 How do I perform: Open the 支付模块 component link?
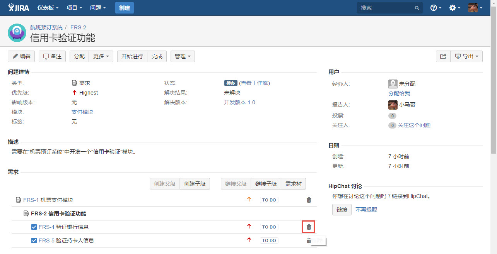(82, 112)
